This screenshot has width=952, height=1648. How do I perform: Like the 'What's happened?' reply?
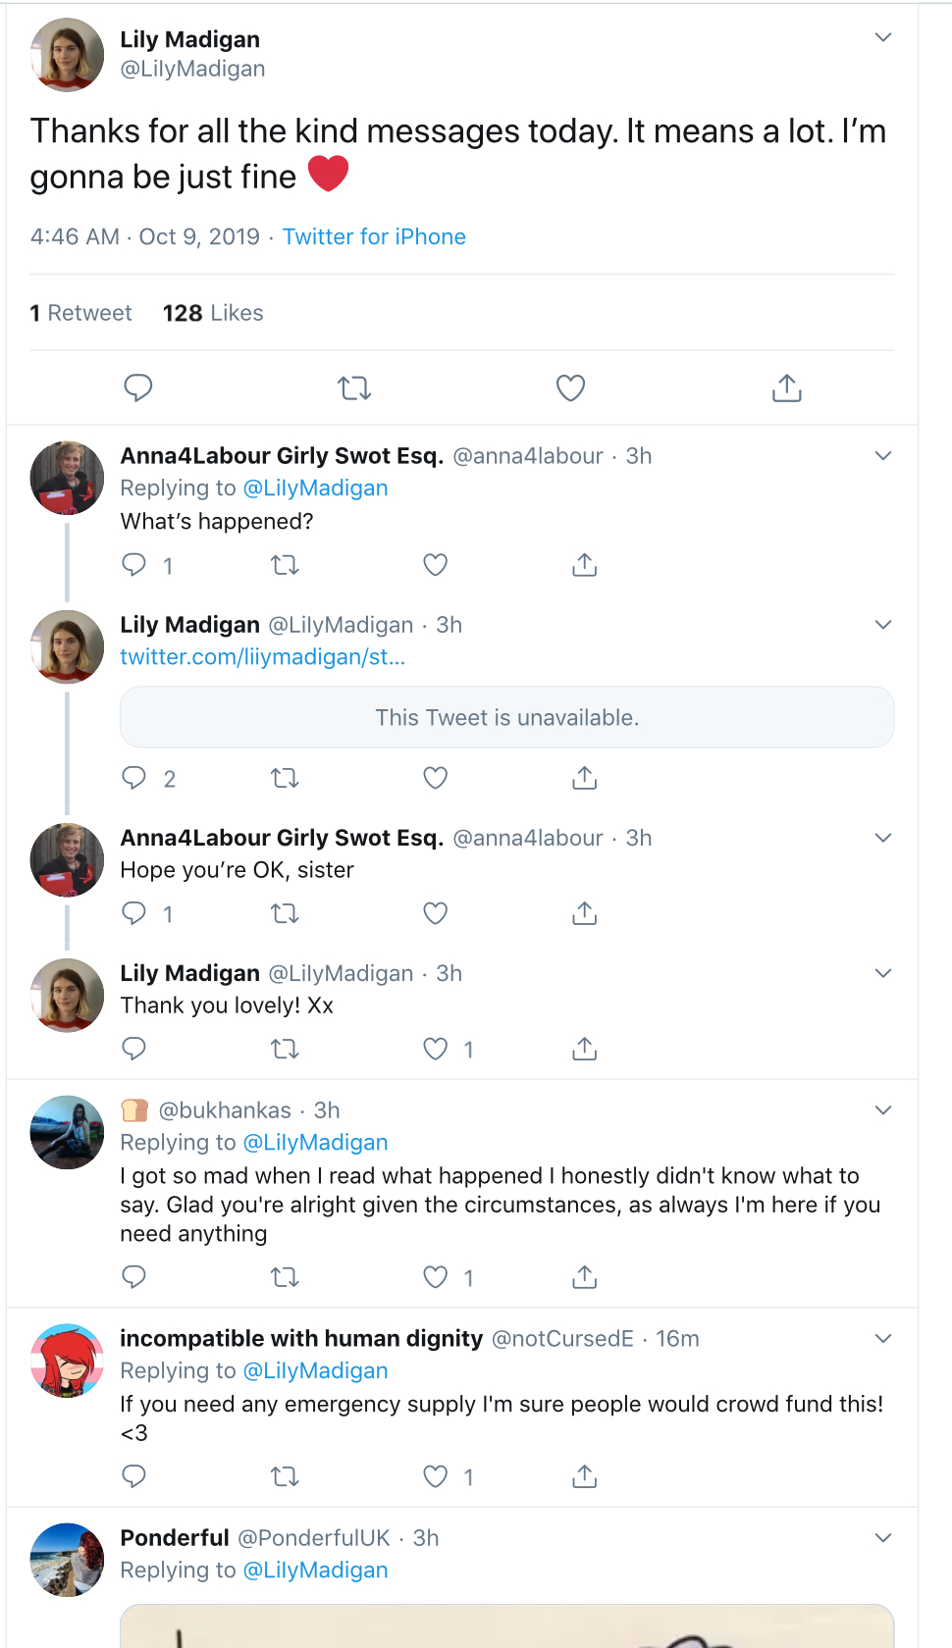pos(435,565)
